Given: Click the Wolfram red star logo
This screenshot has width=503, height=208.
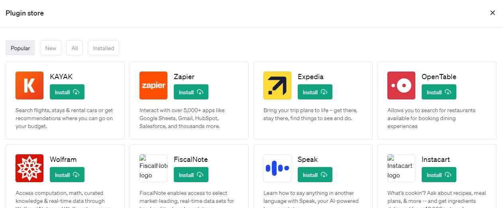Looking at the screenshot, I should pyautogui.click(x=29, y=168).
